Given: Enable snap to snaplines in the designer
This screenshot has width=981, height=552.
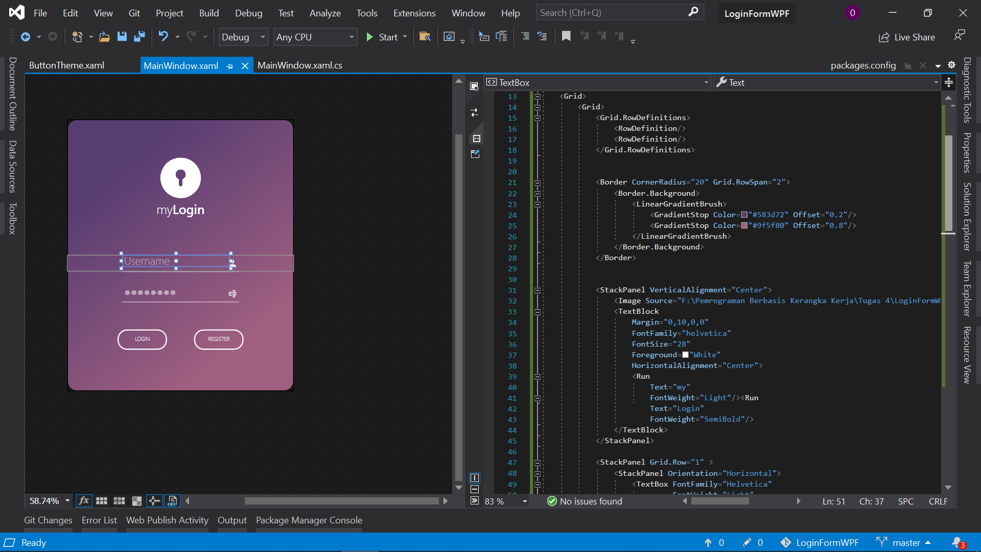Looking at the screenshot, I should pos(155,501).
